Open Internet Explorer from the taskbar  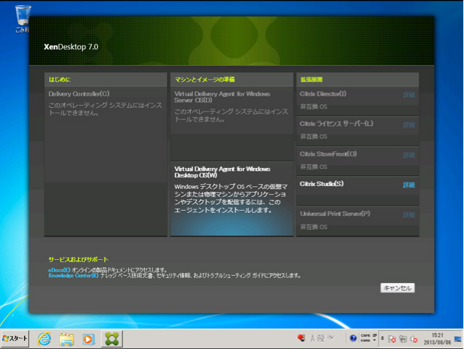click(x=44, y=339)
